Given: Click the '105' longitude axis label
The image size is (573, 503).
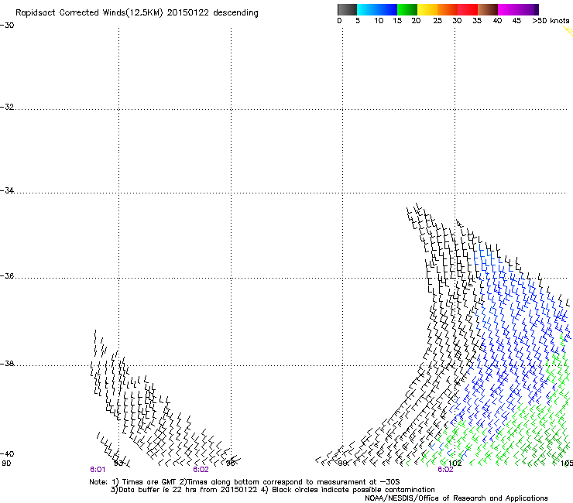Looking at the screenshot, I should [x=567, y=464].
